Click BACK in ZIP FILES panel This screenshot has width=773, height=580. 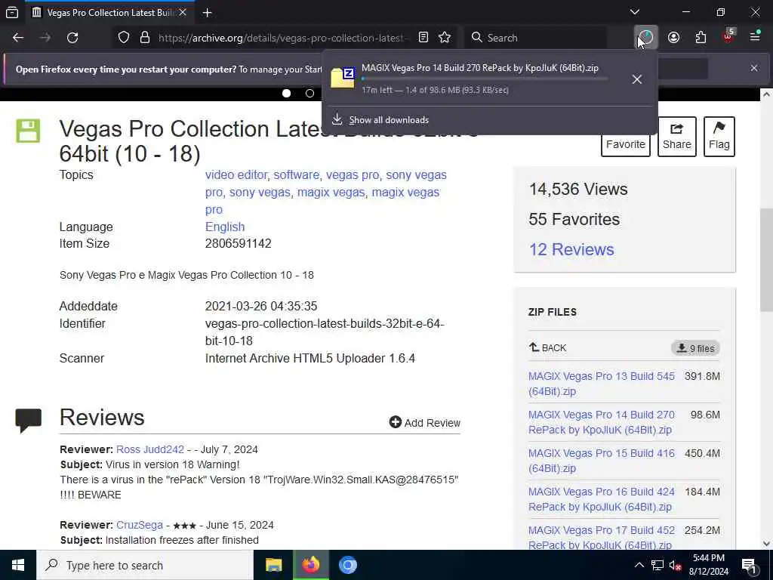point(548,347)
